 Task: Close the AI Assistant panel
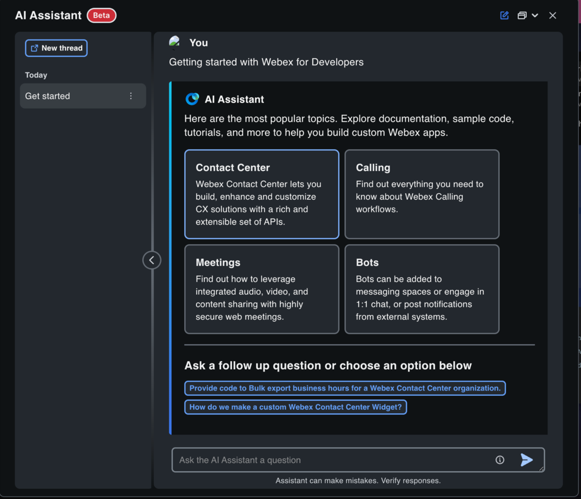pyautogui.click(x=553, y=16)
